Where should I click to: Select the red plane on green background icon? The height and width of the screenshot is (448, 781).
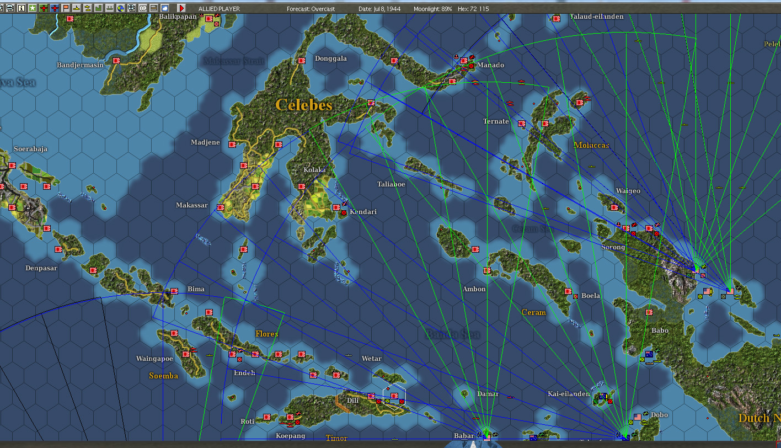tap(44, 8)
